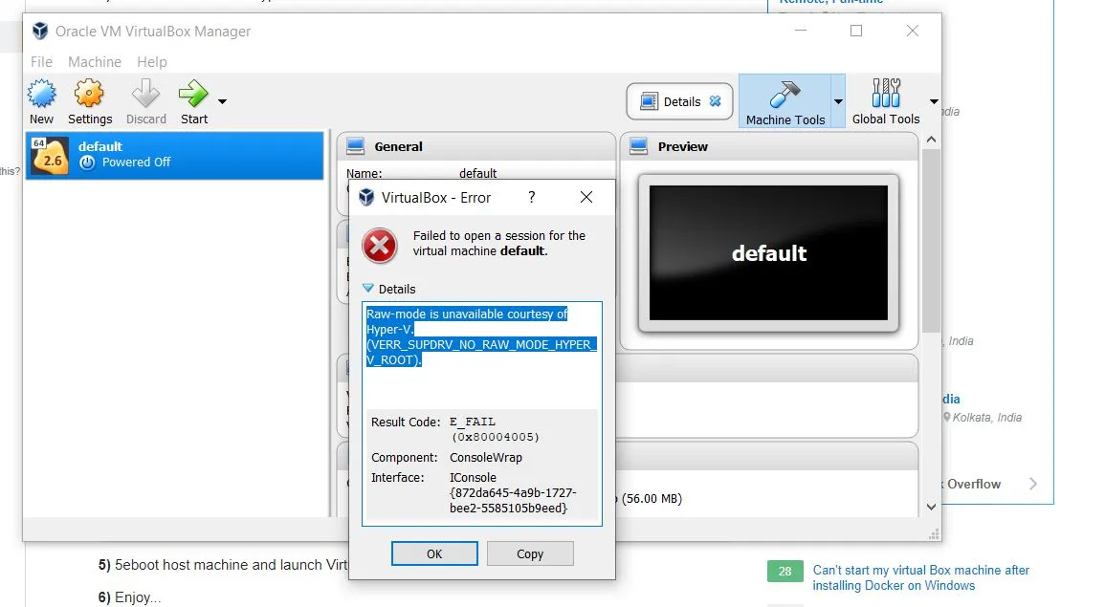This screenshot has width=1105, height=607.
Task: Maximize the VirtualBox Manager window
Action: coord(856,31)
